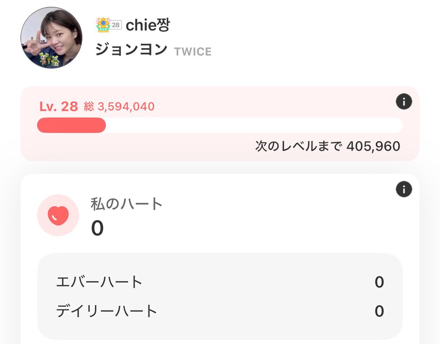Click the large heart count 0
Image resolution: width=440 pixels, height=344 pixels.
pos(97,228)
